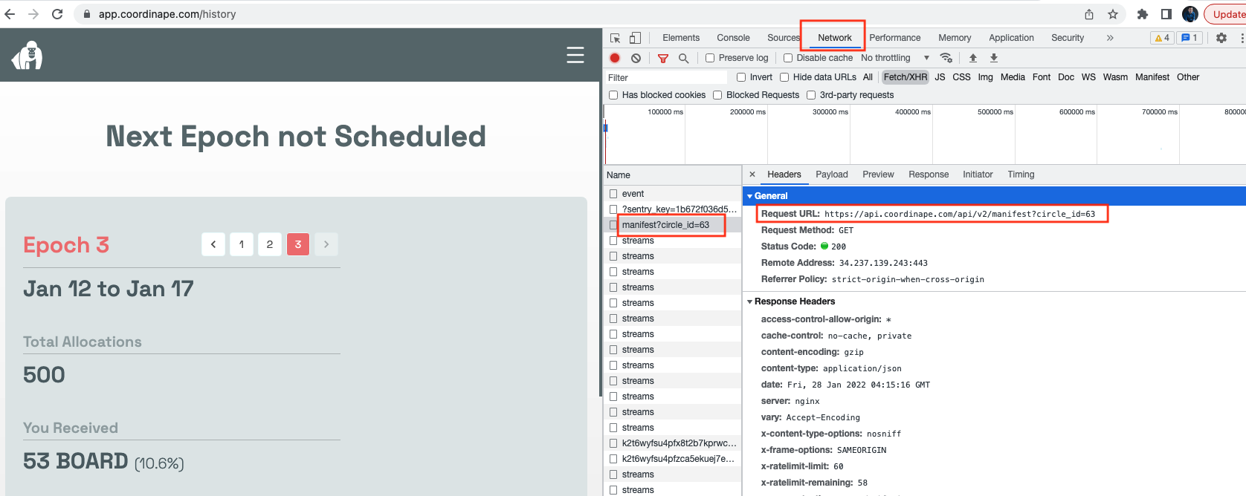This screenshot has height=496, width=1246.
Task: Select the manifest?circle_id=63 request
Action: coord(665,225)
